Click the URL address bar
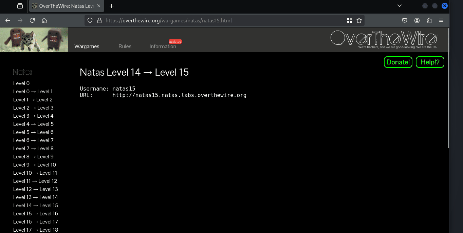 224,20
